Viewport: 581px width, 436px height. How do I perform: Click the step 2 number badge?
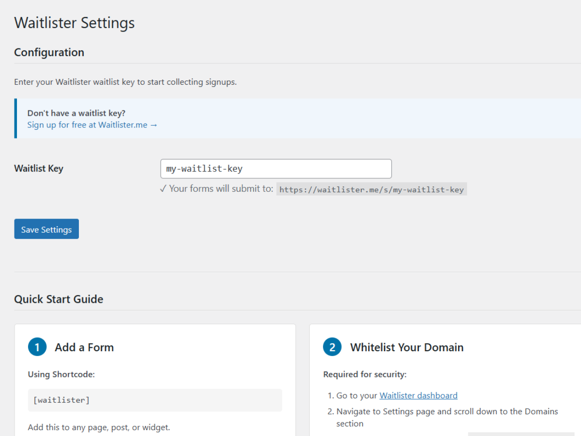332,347
